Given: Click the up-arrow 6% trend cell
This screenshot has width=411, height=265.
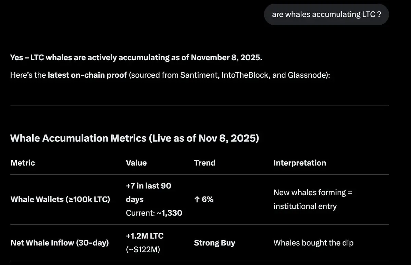Looking at the screenshot, I should point(204,199).
